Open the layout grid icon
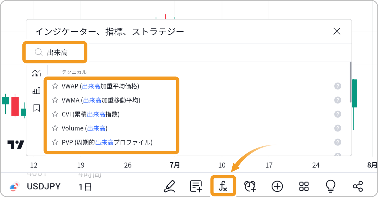 point(304,186)
